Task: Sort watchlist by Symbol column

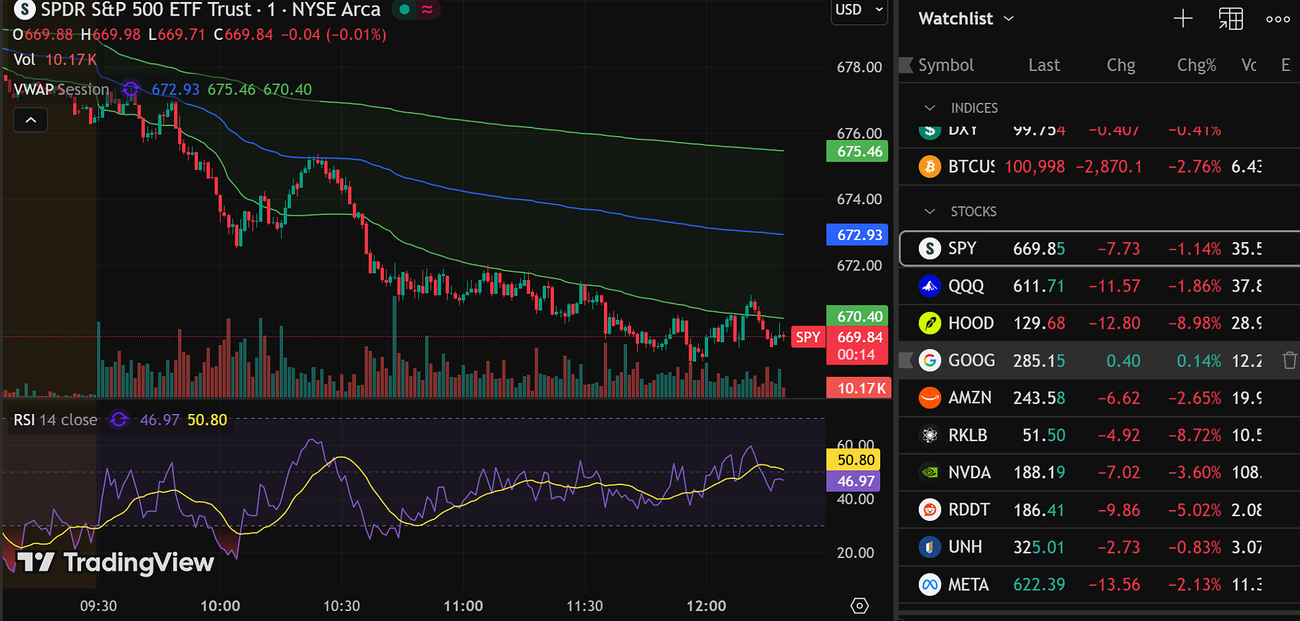Action: pyautogui.click(x=946, y=65)
